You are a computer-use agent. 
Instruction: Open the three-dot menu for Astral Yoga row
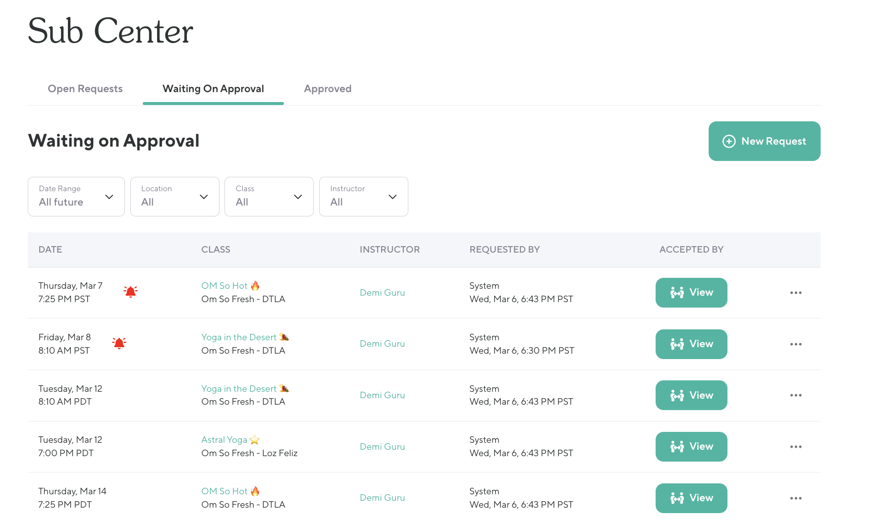click(x=795, y=447)
